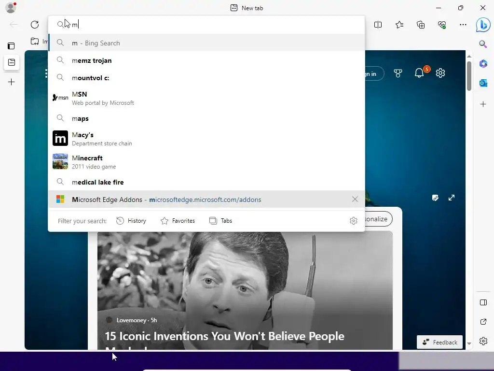Filter search by Tabs

pyautogui.click(x=220, y=221)
